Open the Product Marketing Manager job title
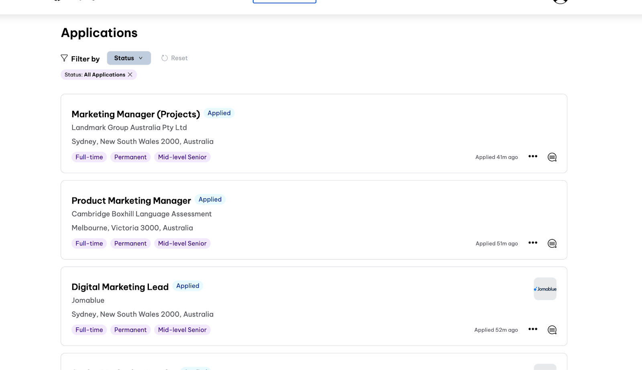Viewport: 642px width, 370px height. coord(131,201)
